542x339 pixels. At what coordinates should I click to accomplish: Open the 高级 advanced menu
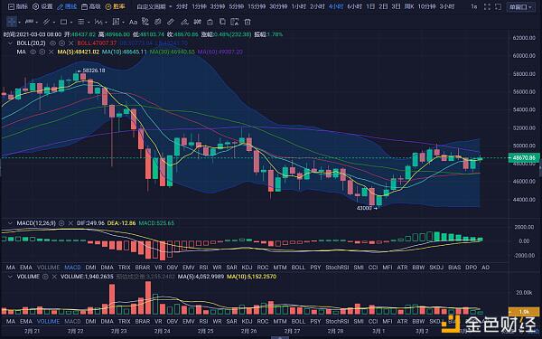(91, 6)
